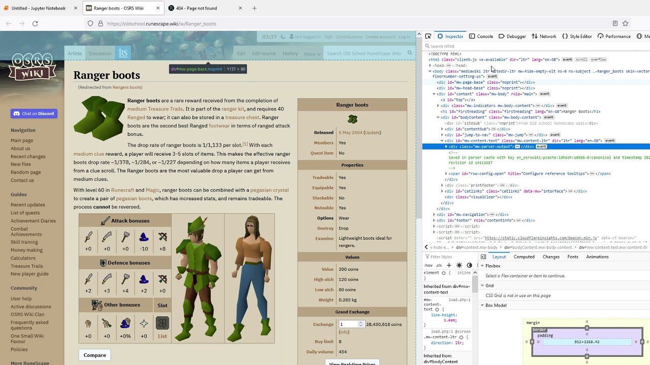650x365 pixels.
Task: Collapse the body element node
Action: pyautogui.click(x=430, y=71)
